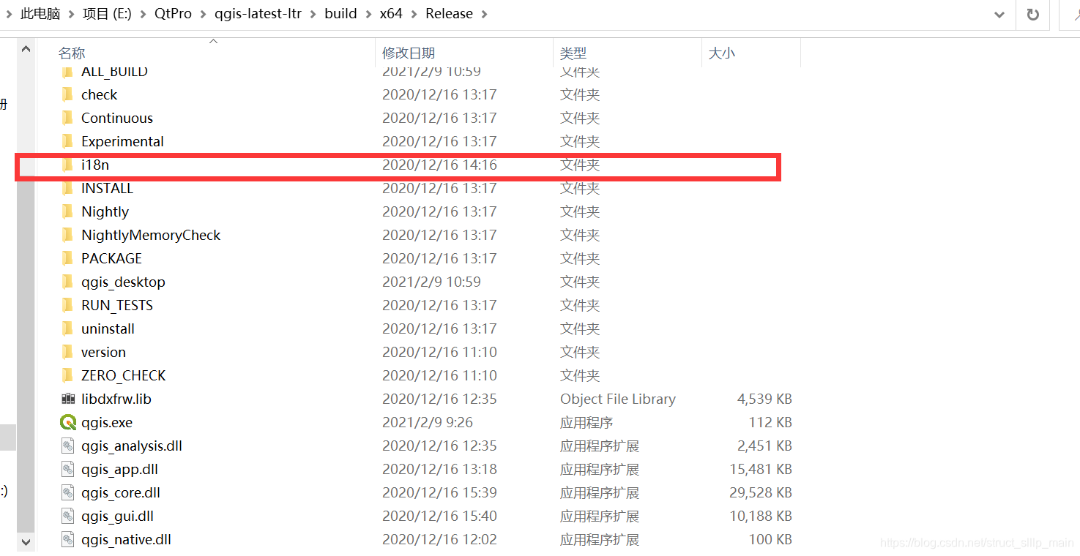Click the qgis_analysis.dll file icon

tap(68, 446)
